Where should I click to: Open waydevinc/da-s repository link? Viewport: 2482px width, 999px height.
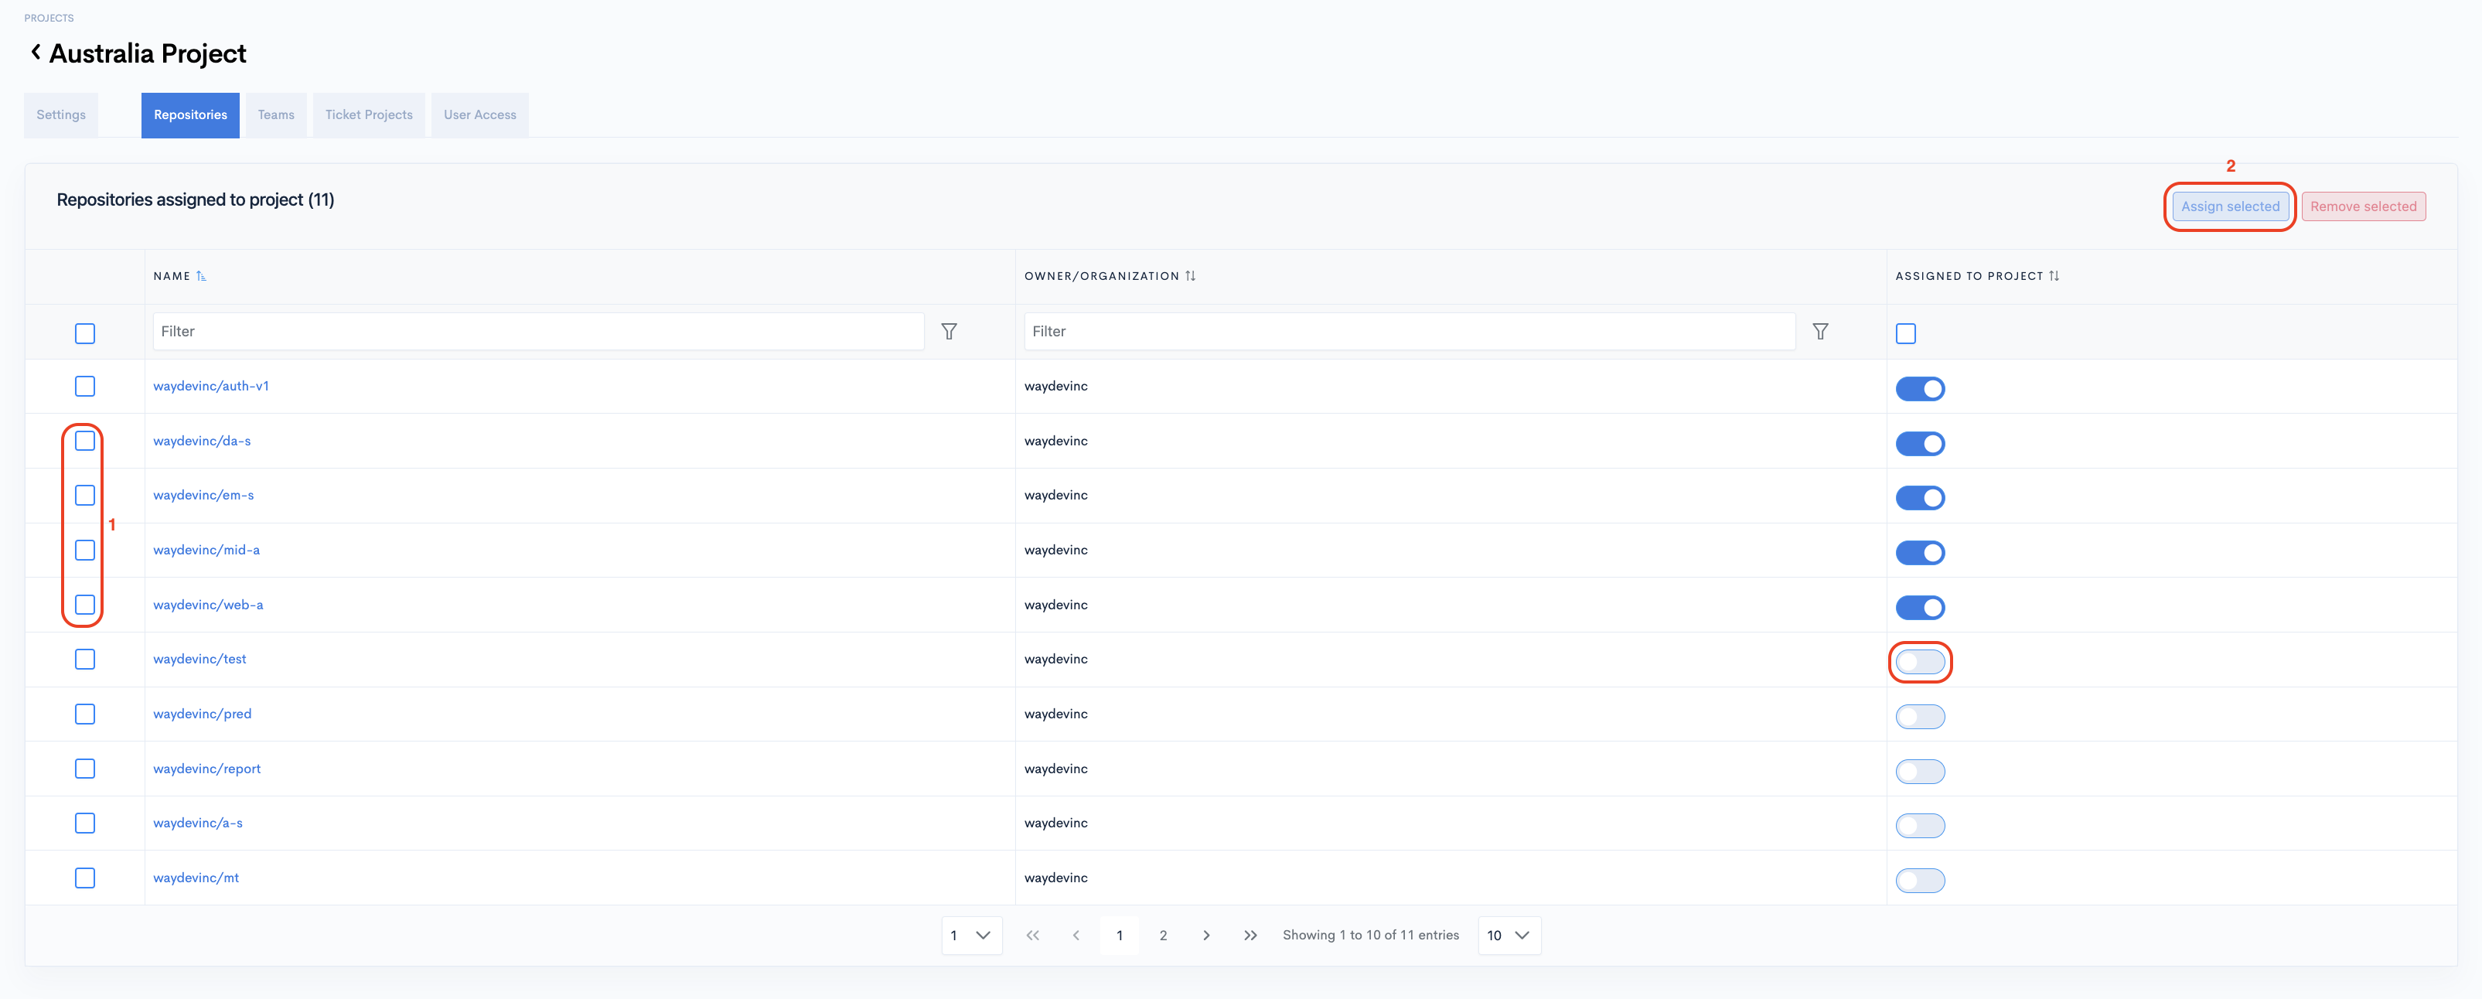201,442
